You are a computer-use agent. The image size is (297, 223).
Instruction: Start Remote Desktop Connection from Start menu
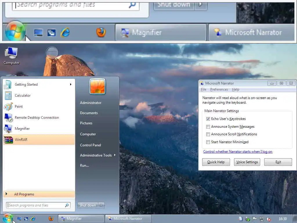tap(39, 118)
